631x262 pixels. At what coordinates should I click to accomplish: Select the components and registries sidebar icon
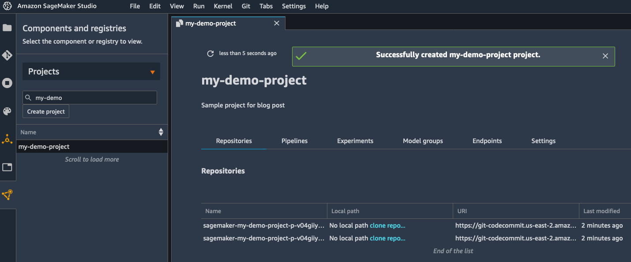(x=7, y=195)
